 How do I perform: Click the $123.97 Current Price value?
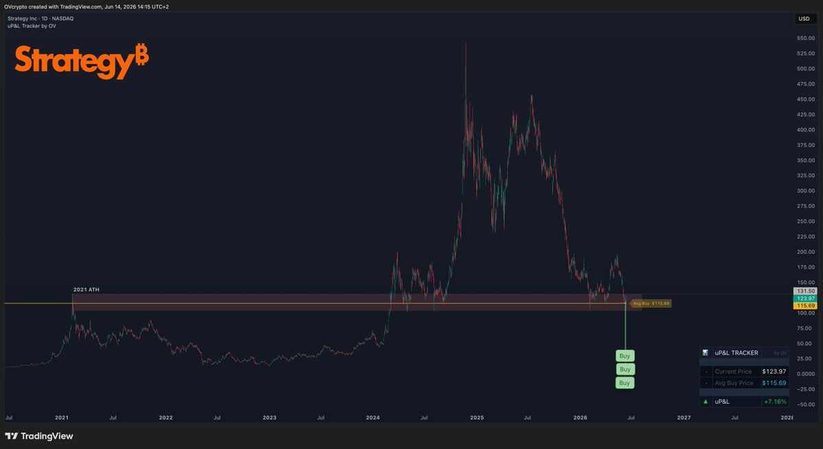click(775, 371)
